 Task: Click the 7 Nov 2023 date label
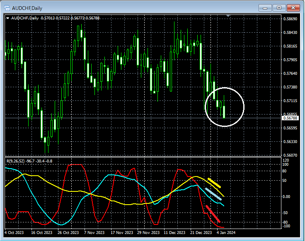pyautogui.click(x=94, y=232)
